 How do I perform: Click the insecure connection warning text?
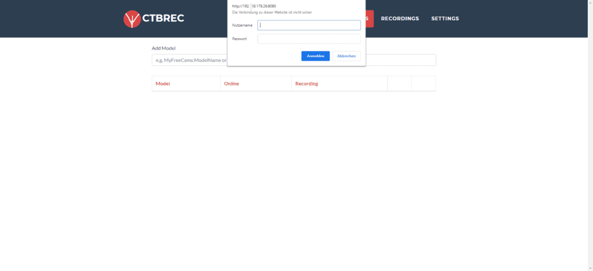click(x=272, y=13)
